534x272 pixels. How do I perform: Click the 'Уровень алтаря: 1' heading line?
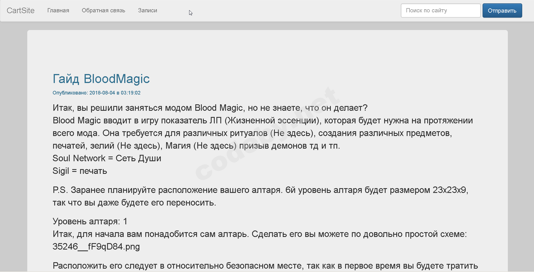[x=90, y=222]
